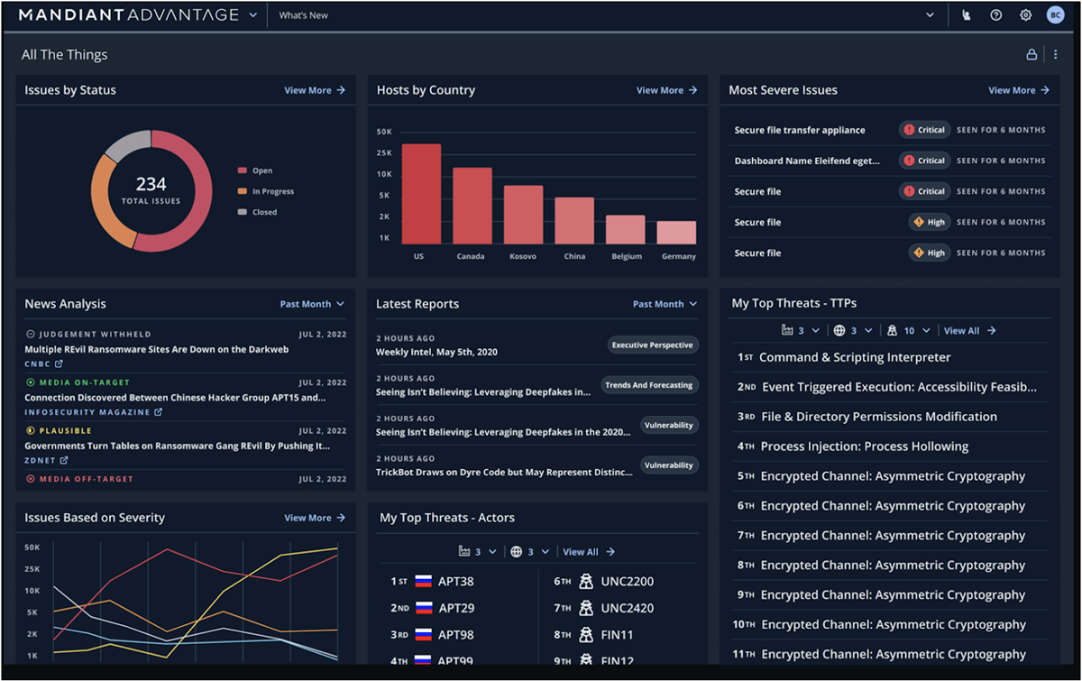Click the lock icon on the dashboard header
Viewport: 1082px width, 681px height.
pos(1032,54)
